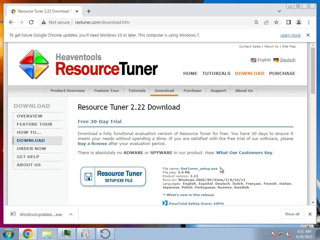Viewport: 320px width, 240px height.
Task: Reload the restuner.com page
Action: point(31,22)
